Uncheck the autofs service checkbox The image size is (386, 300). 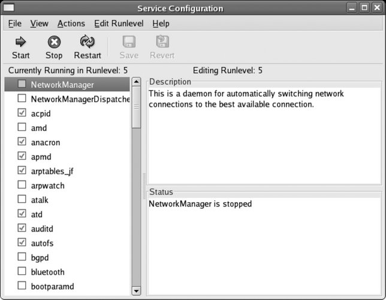coord(22,243)
